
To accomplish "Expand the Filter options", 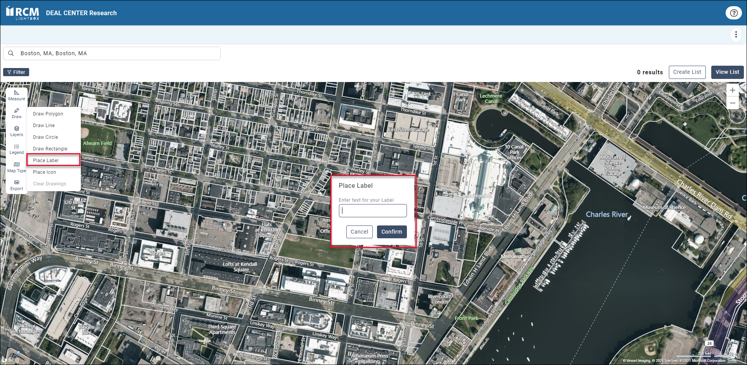I will [16, 72].
